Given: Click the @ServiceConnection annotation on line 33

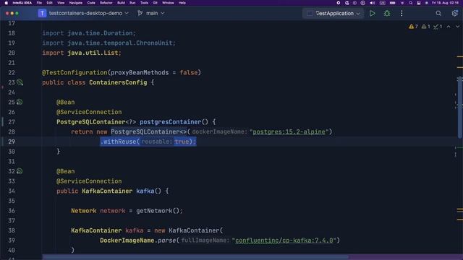Looking at the screenshot, I should coord(89,181).
